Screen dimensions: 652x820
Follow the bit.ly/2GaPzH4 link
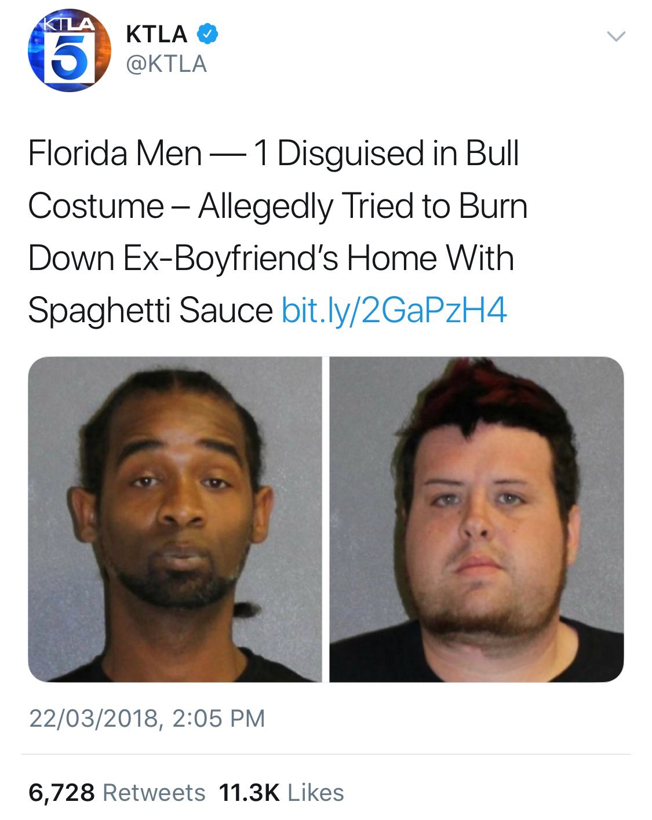point(394,310)
